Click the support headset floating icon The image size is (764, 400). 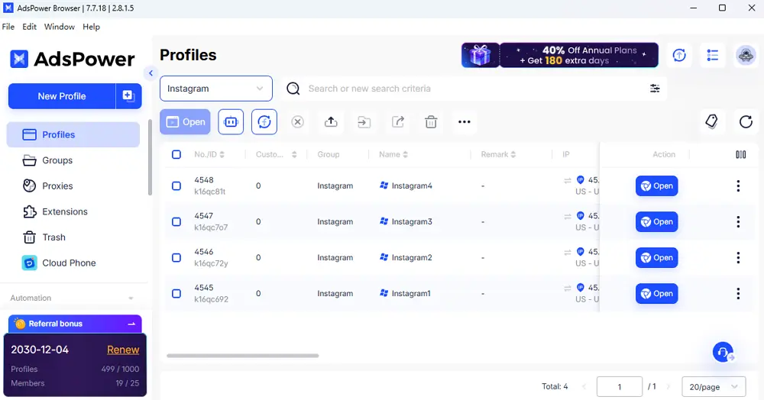723,352
